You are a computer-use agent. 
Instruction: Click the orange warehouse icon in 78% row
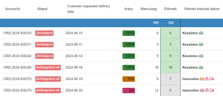pos(202,79)
